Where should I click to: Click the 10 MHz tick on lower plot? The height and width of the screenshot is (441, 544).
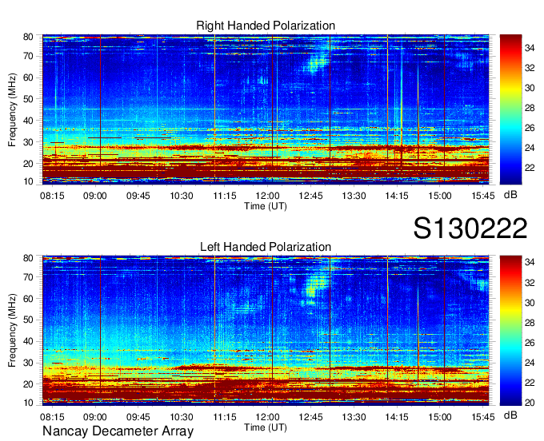pos(28,403)
